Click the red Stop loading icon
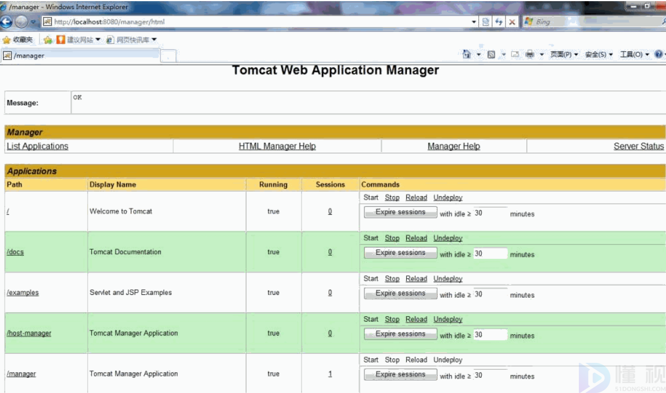 pyautogui.click(x=512, y=21)
